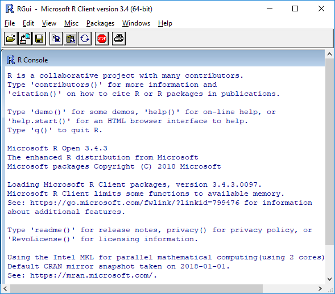Open the Edit menu
This screenshot has width=335, height=294.
(x=28, y=23)
